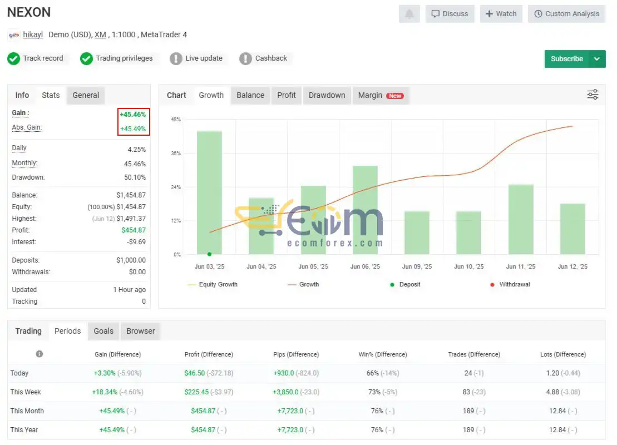Open the hikayl profile link

point(33,34)
